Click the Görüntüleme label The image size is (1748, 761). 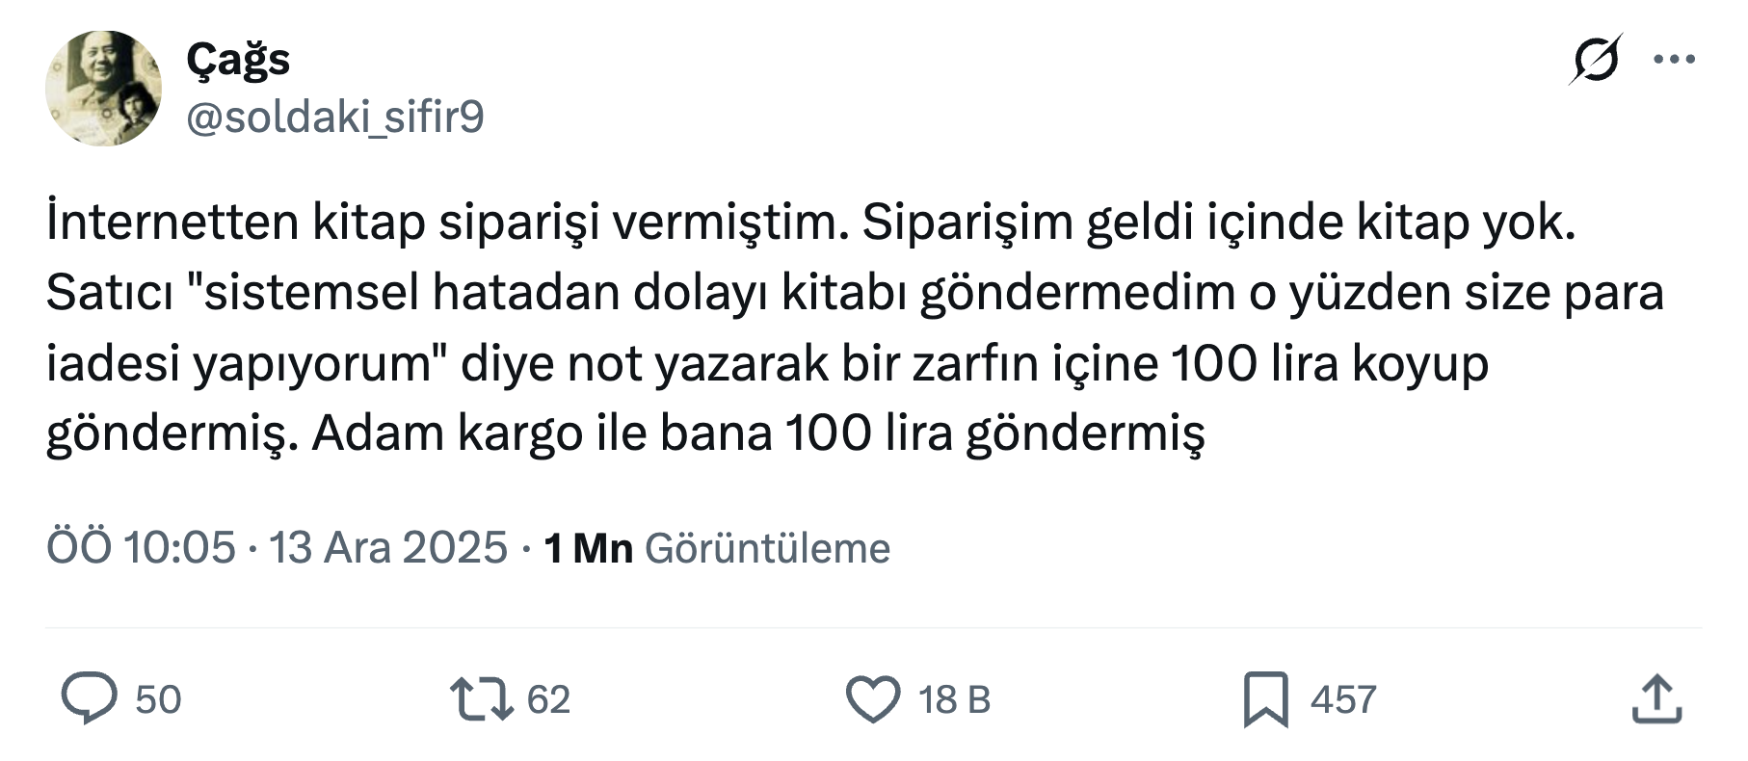coord(767,548)
